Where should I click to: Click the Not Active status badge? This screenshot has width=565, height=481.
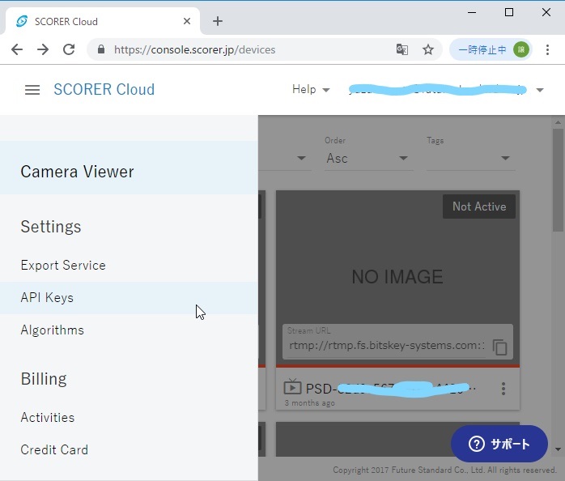tap(479, 206)
